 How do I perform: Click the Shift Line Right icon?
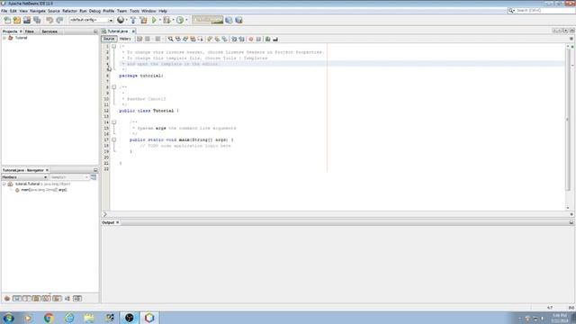tap(241, 39)
